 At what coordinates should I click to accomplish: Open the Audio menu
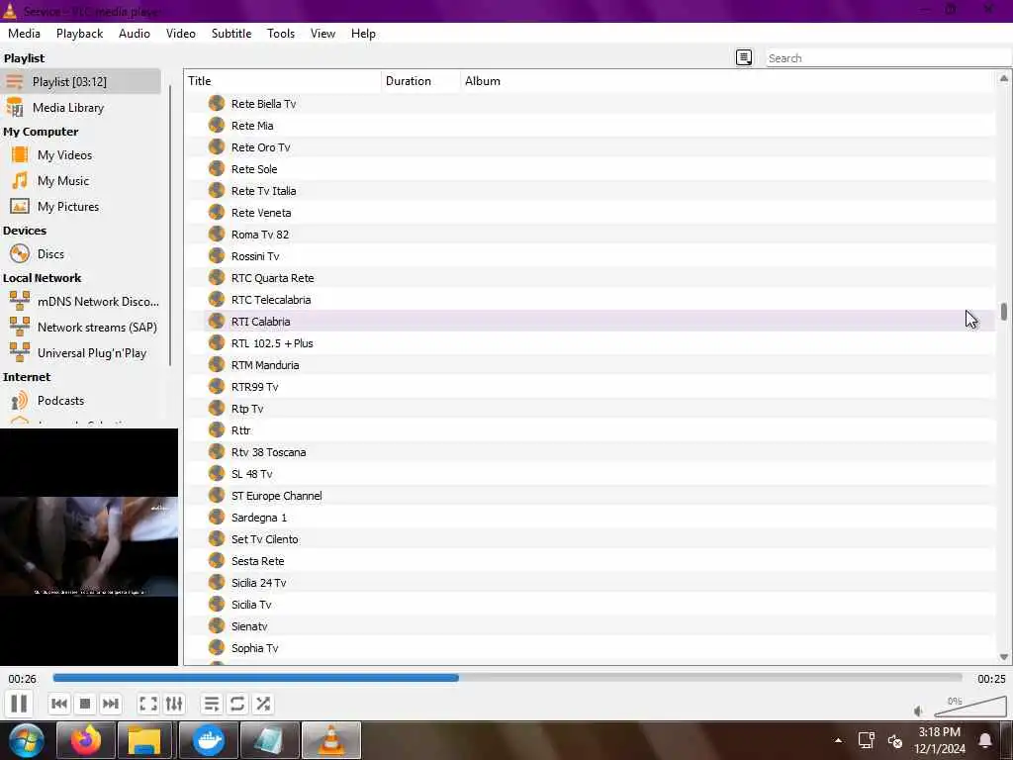click(135, 34)
